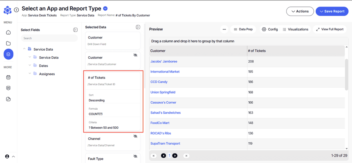Expand the Assignees folder in tree
The image size is (352, 163).
click(x=30, y=74)
